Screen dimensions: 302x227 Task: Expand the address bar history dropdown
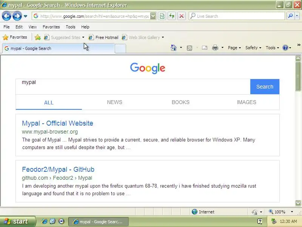[153, 16]
